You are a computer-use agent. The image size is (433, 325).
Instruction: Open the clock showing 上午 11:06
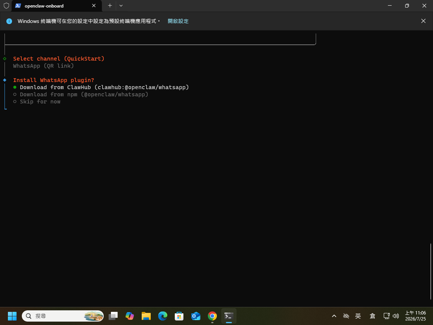tap(415, 316)
